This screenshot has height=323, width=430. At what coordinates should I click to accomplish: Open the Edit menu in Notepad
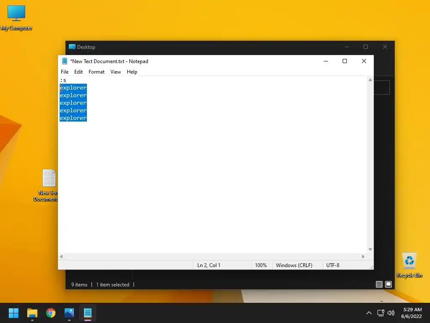[79, 72]
